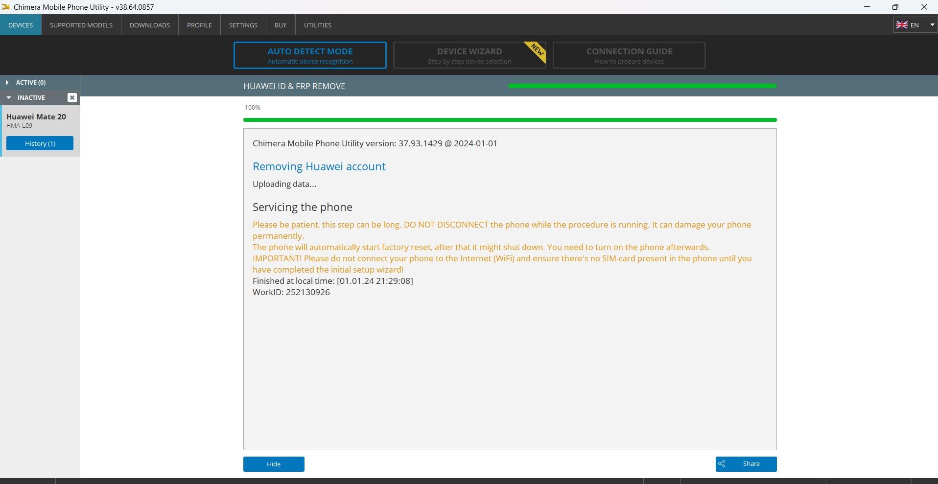This screenshot has width=938, height=484.
Task: Restore down the Chimera window
Action: click(x=895, y=7)
